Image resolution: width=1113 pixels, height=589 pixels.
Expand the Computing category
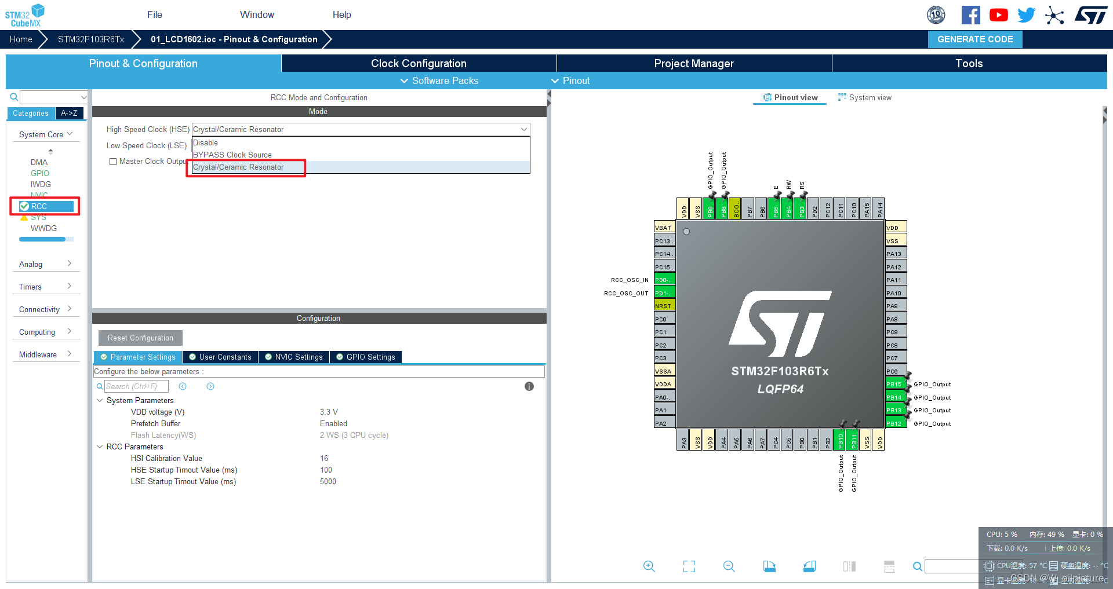pos(46,332)
